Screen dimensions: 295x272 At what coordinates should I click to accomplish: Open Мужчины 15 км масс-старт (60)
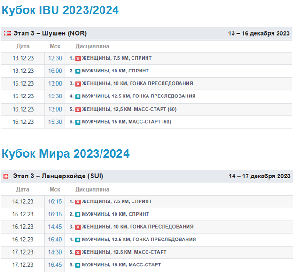(126, 122)
